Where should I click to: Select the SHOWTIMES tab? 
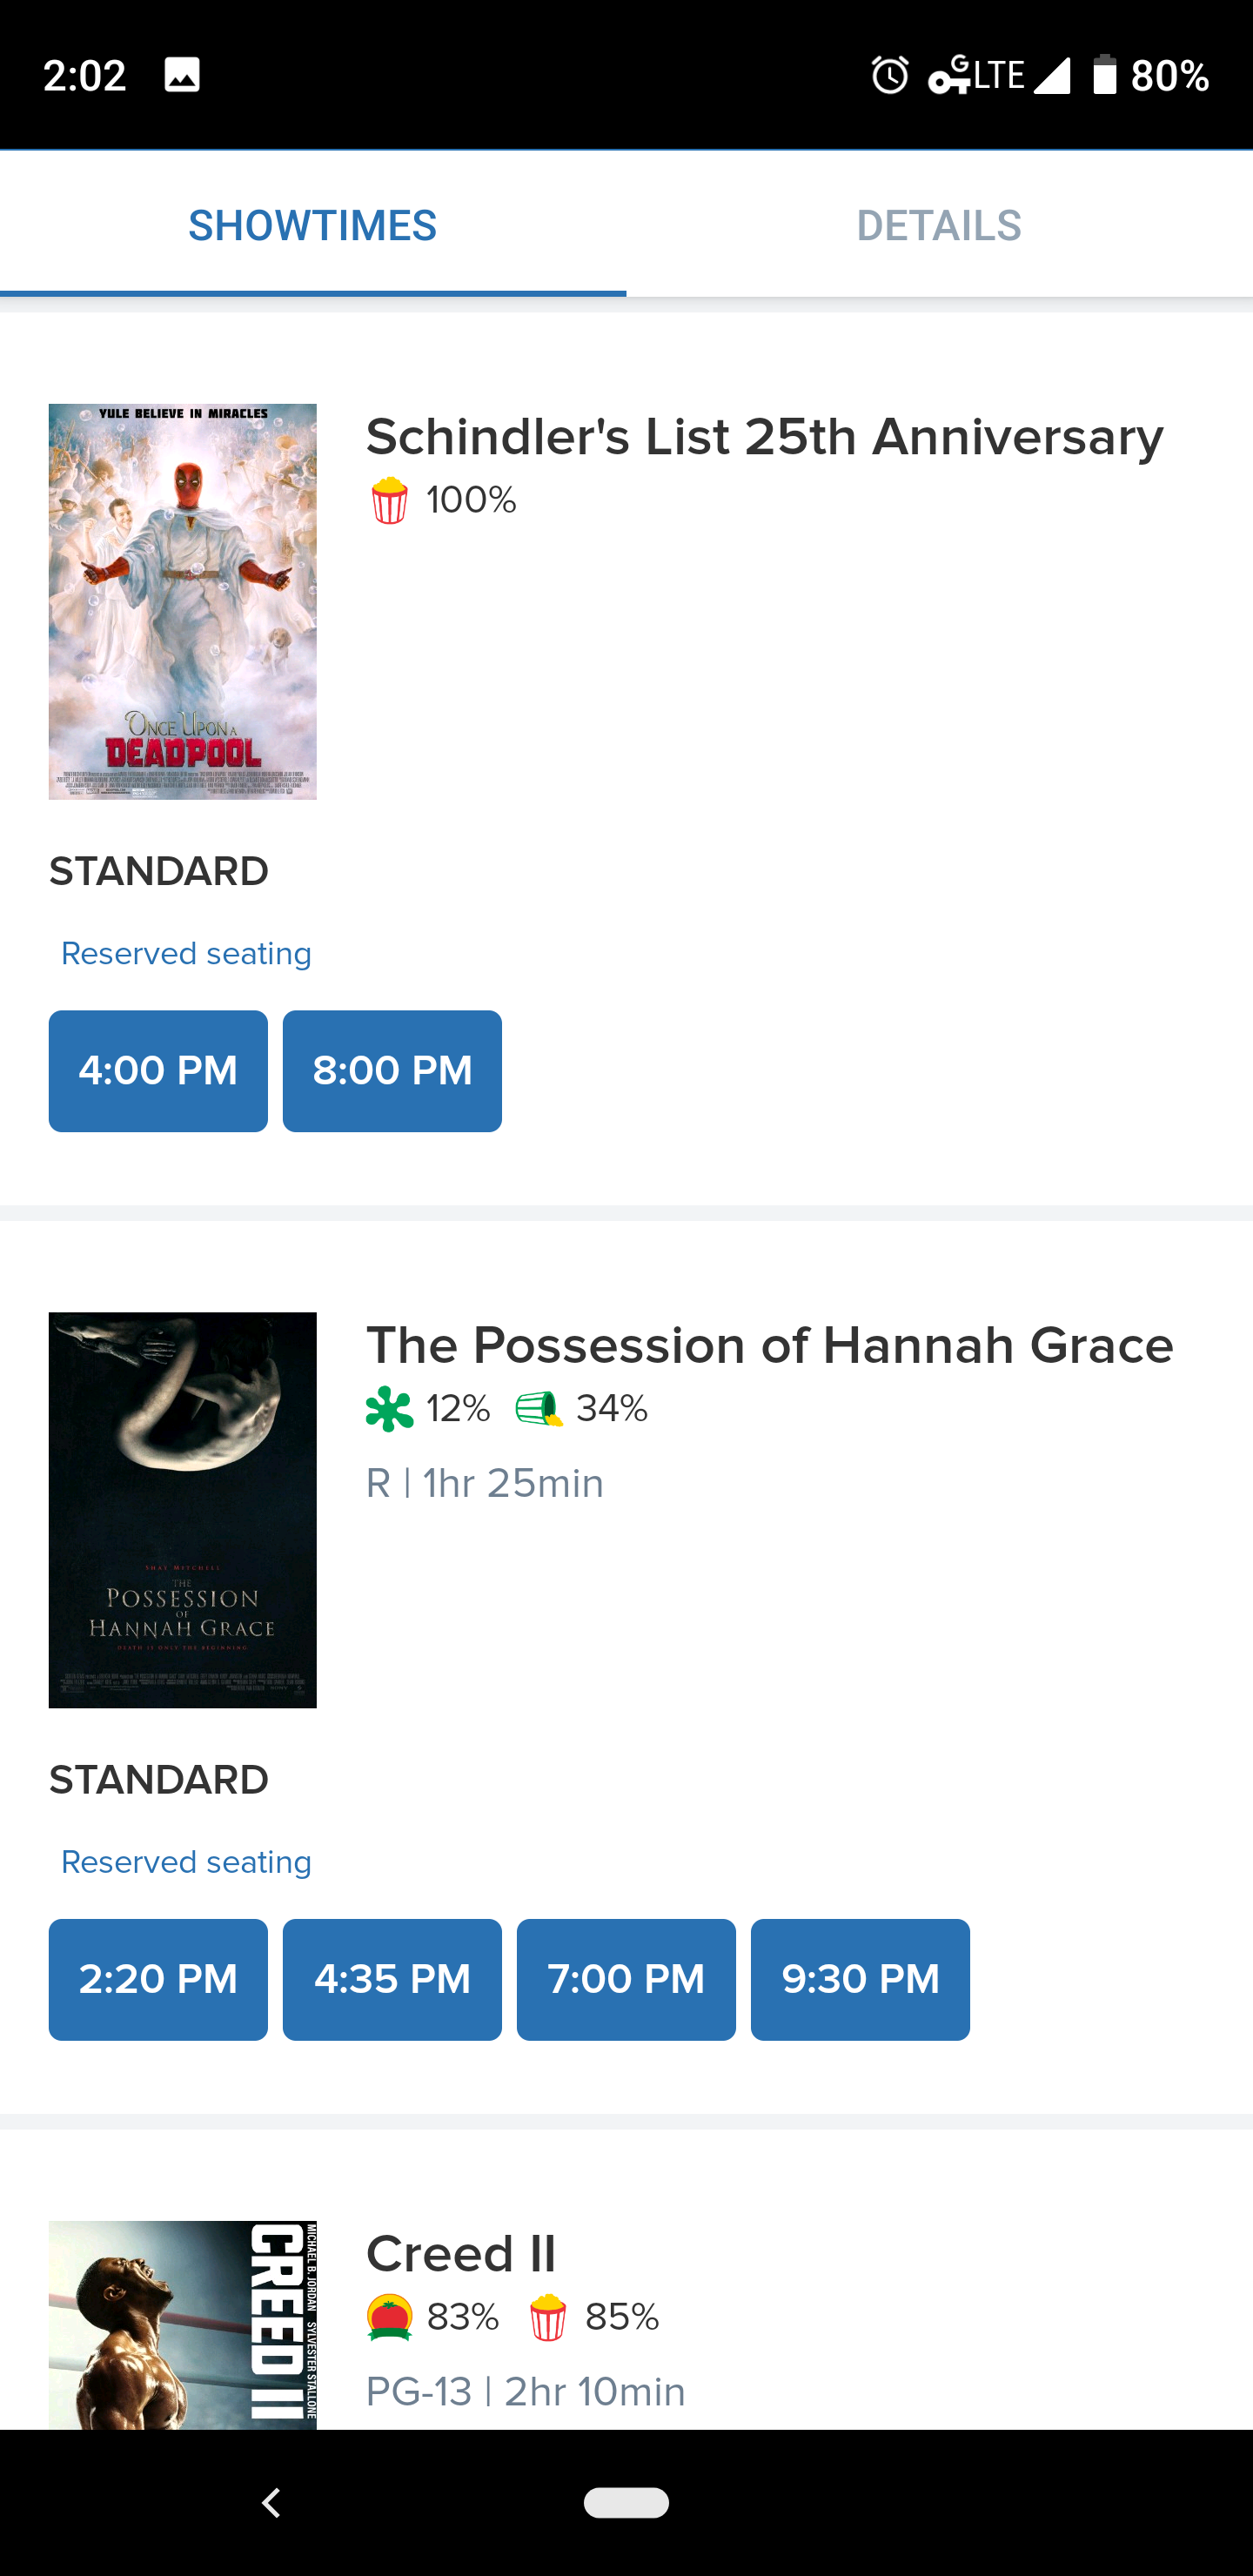coord(313,225)
